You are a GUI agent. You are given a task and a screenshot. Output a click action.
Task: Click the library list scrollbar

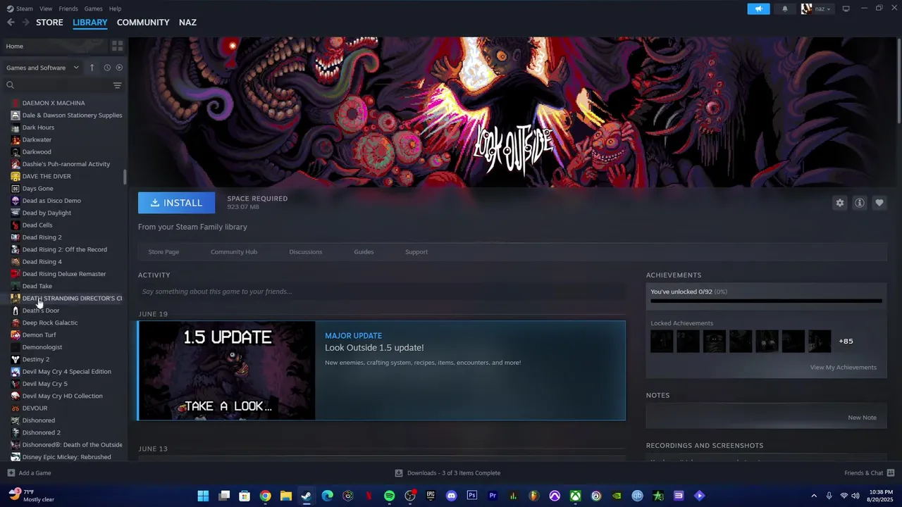pos(125,177)
